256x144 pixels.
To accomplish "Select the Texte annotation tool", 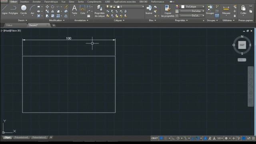I will 74,10.
